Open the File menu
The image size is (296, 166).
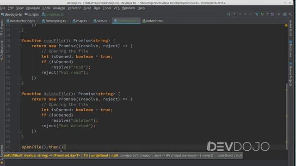pyautogui.click(x=3, y=8)
